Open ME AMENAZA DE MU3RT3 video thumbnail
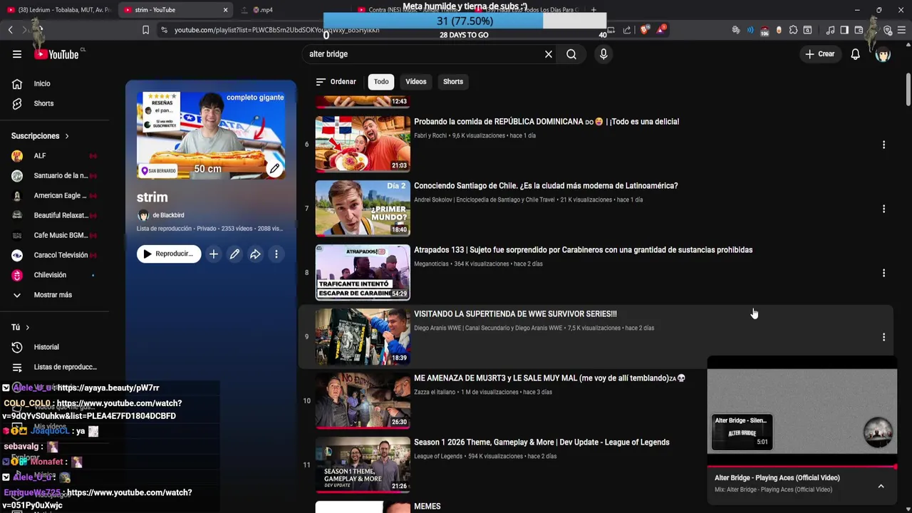 [363, 401]
